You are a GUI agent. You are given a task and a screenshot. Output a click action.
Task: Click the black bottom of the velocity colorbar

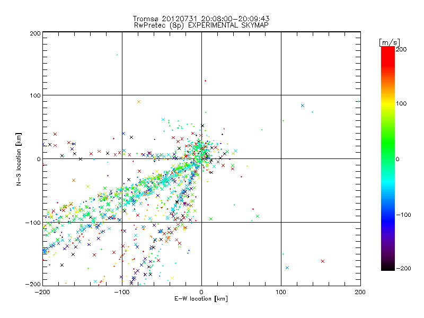pyautogui.click(x=388, y=267)
